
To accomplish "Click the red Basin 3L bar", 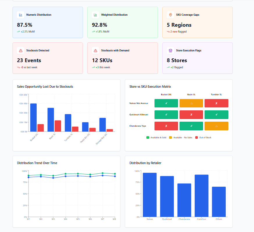I will (58, 126).
